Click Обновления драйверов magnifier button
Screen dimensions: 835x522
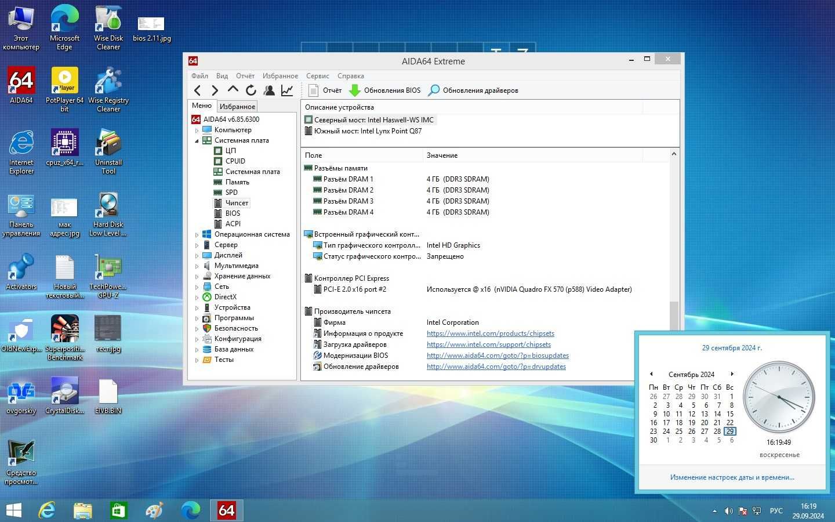point(473,90)
